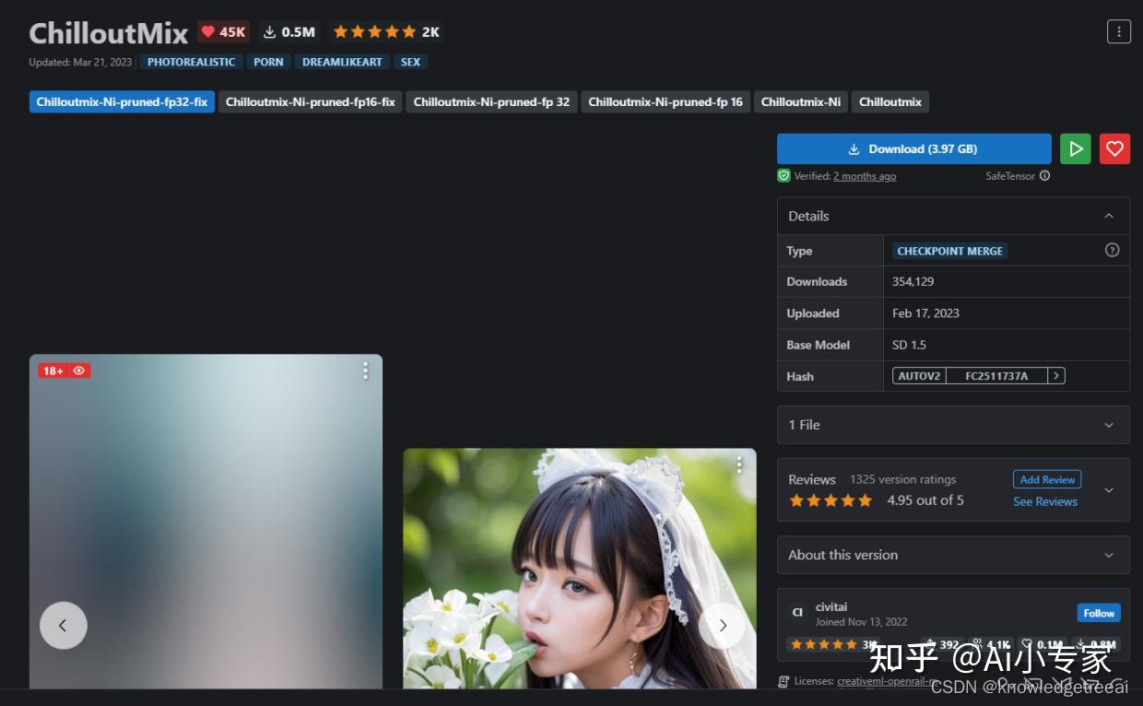Open the creativeml-openrail license link
The image size is (1143, 706).
(x=887, y=681)
